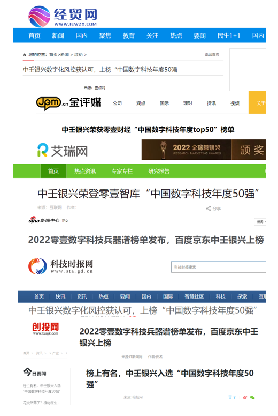
Task: Open the Sina 新闻中心 logo
Action: pos(44,220)
